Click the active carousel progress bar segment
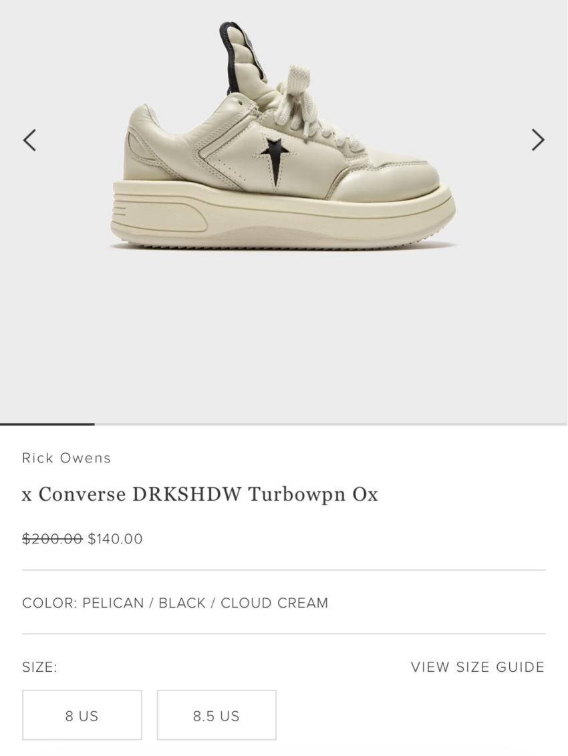Screen dimensions: 568x756 point(47,424)
